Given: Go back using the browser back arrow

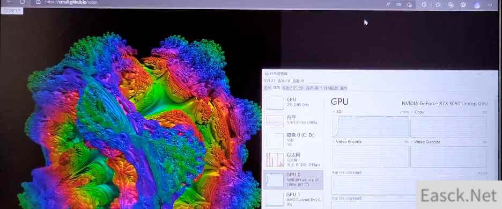Looking at the screenshot, I should click(x=9, y=2).
